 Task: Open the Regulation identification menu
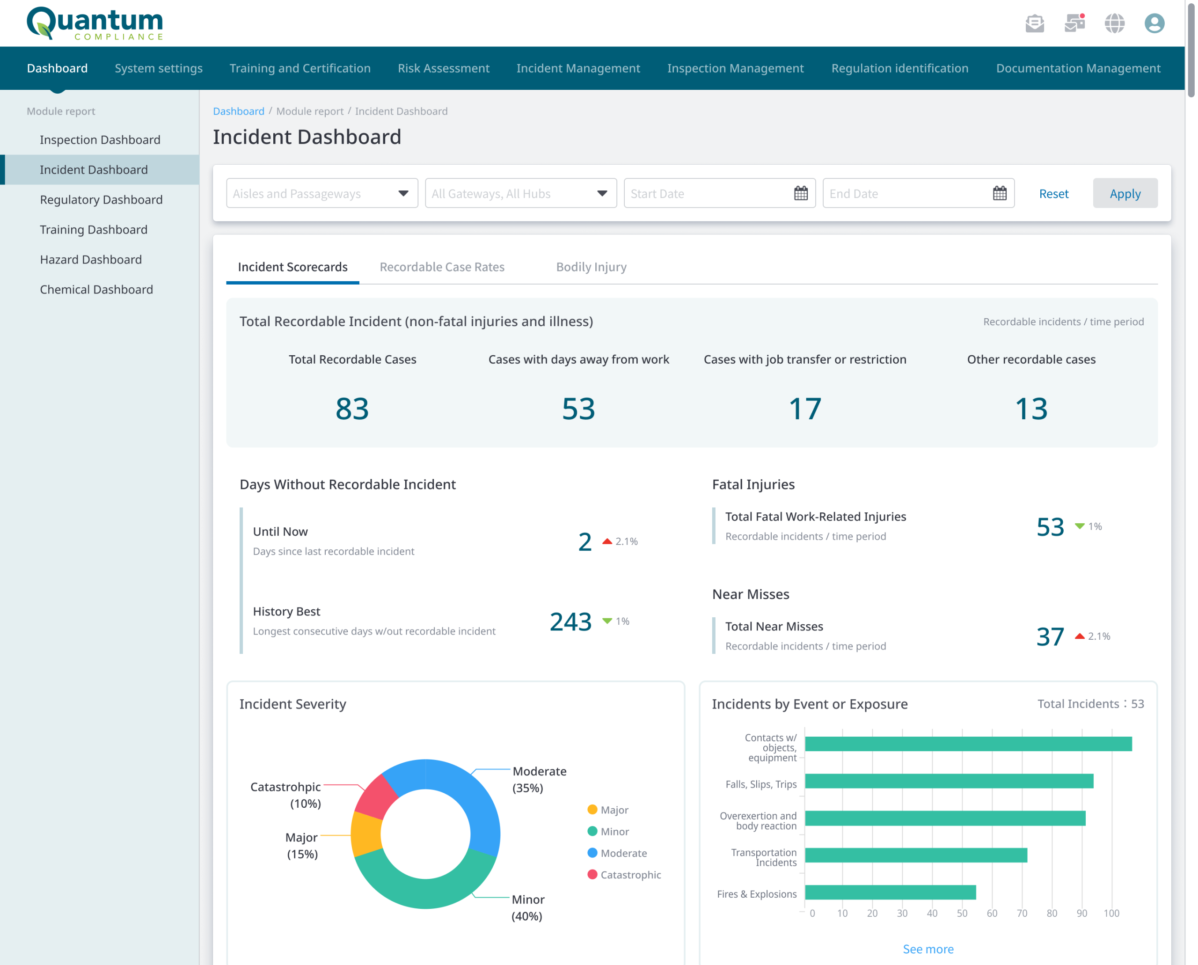pyautogui.click(x=900, y=68)
